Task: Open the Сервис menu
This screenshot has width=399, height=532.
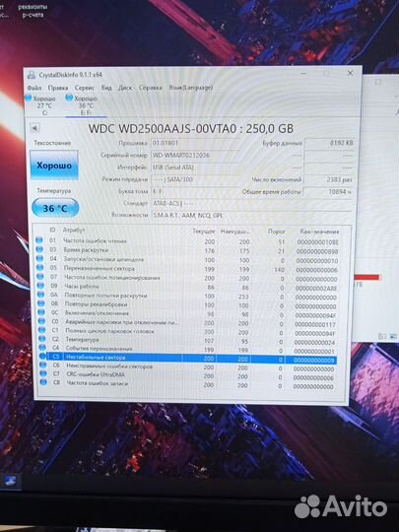Action: point(85,88)
